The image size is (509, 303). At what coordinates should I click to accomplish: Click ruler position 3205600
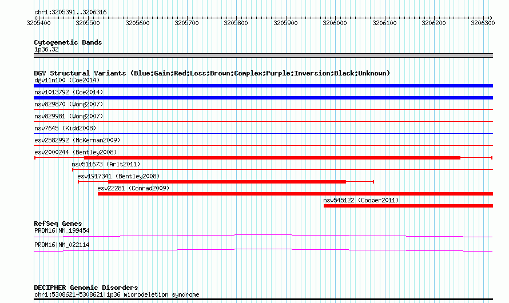(137, 23)
